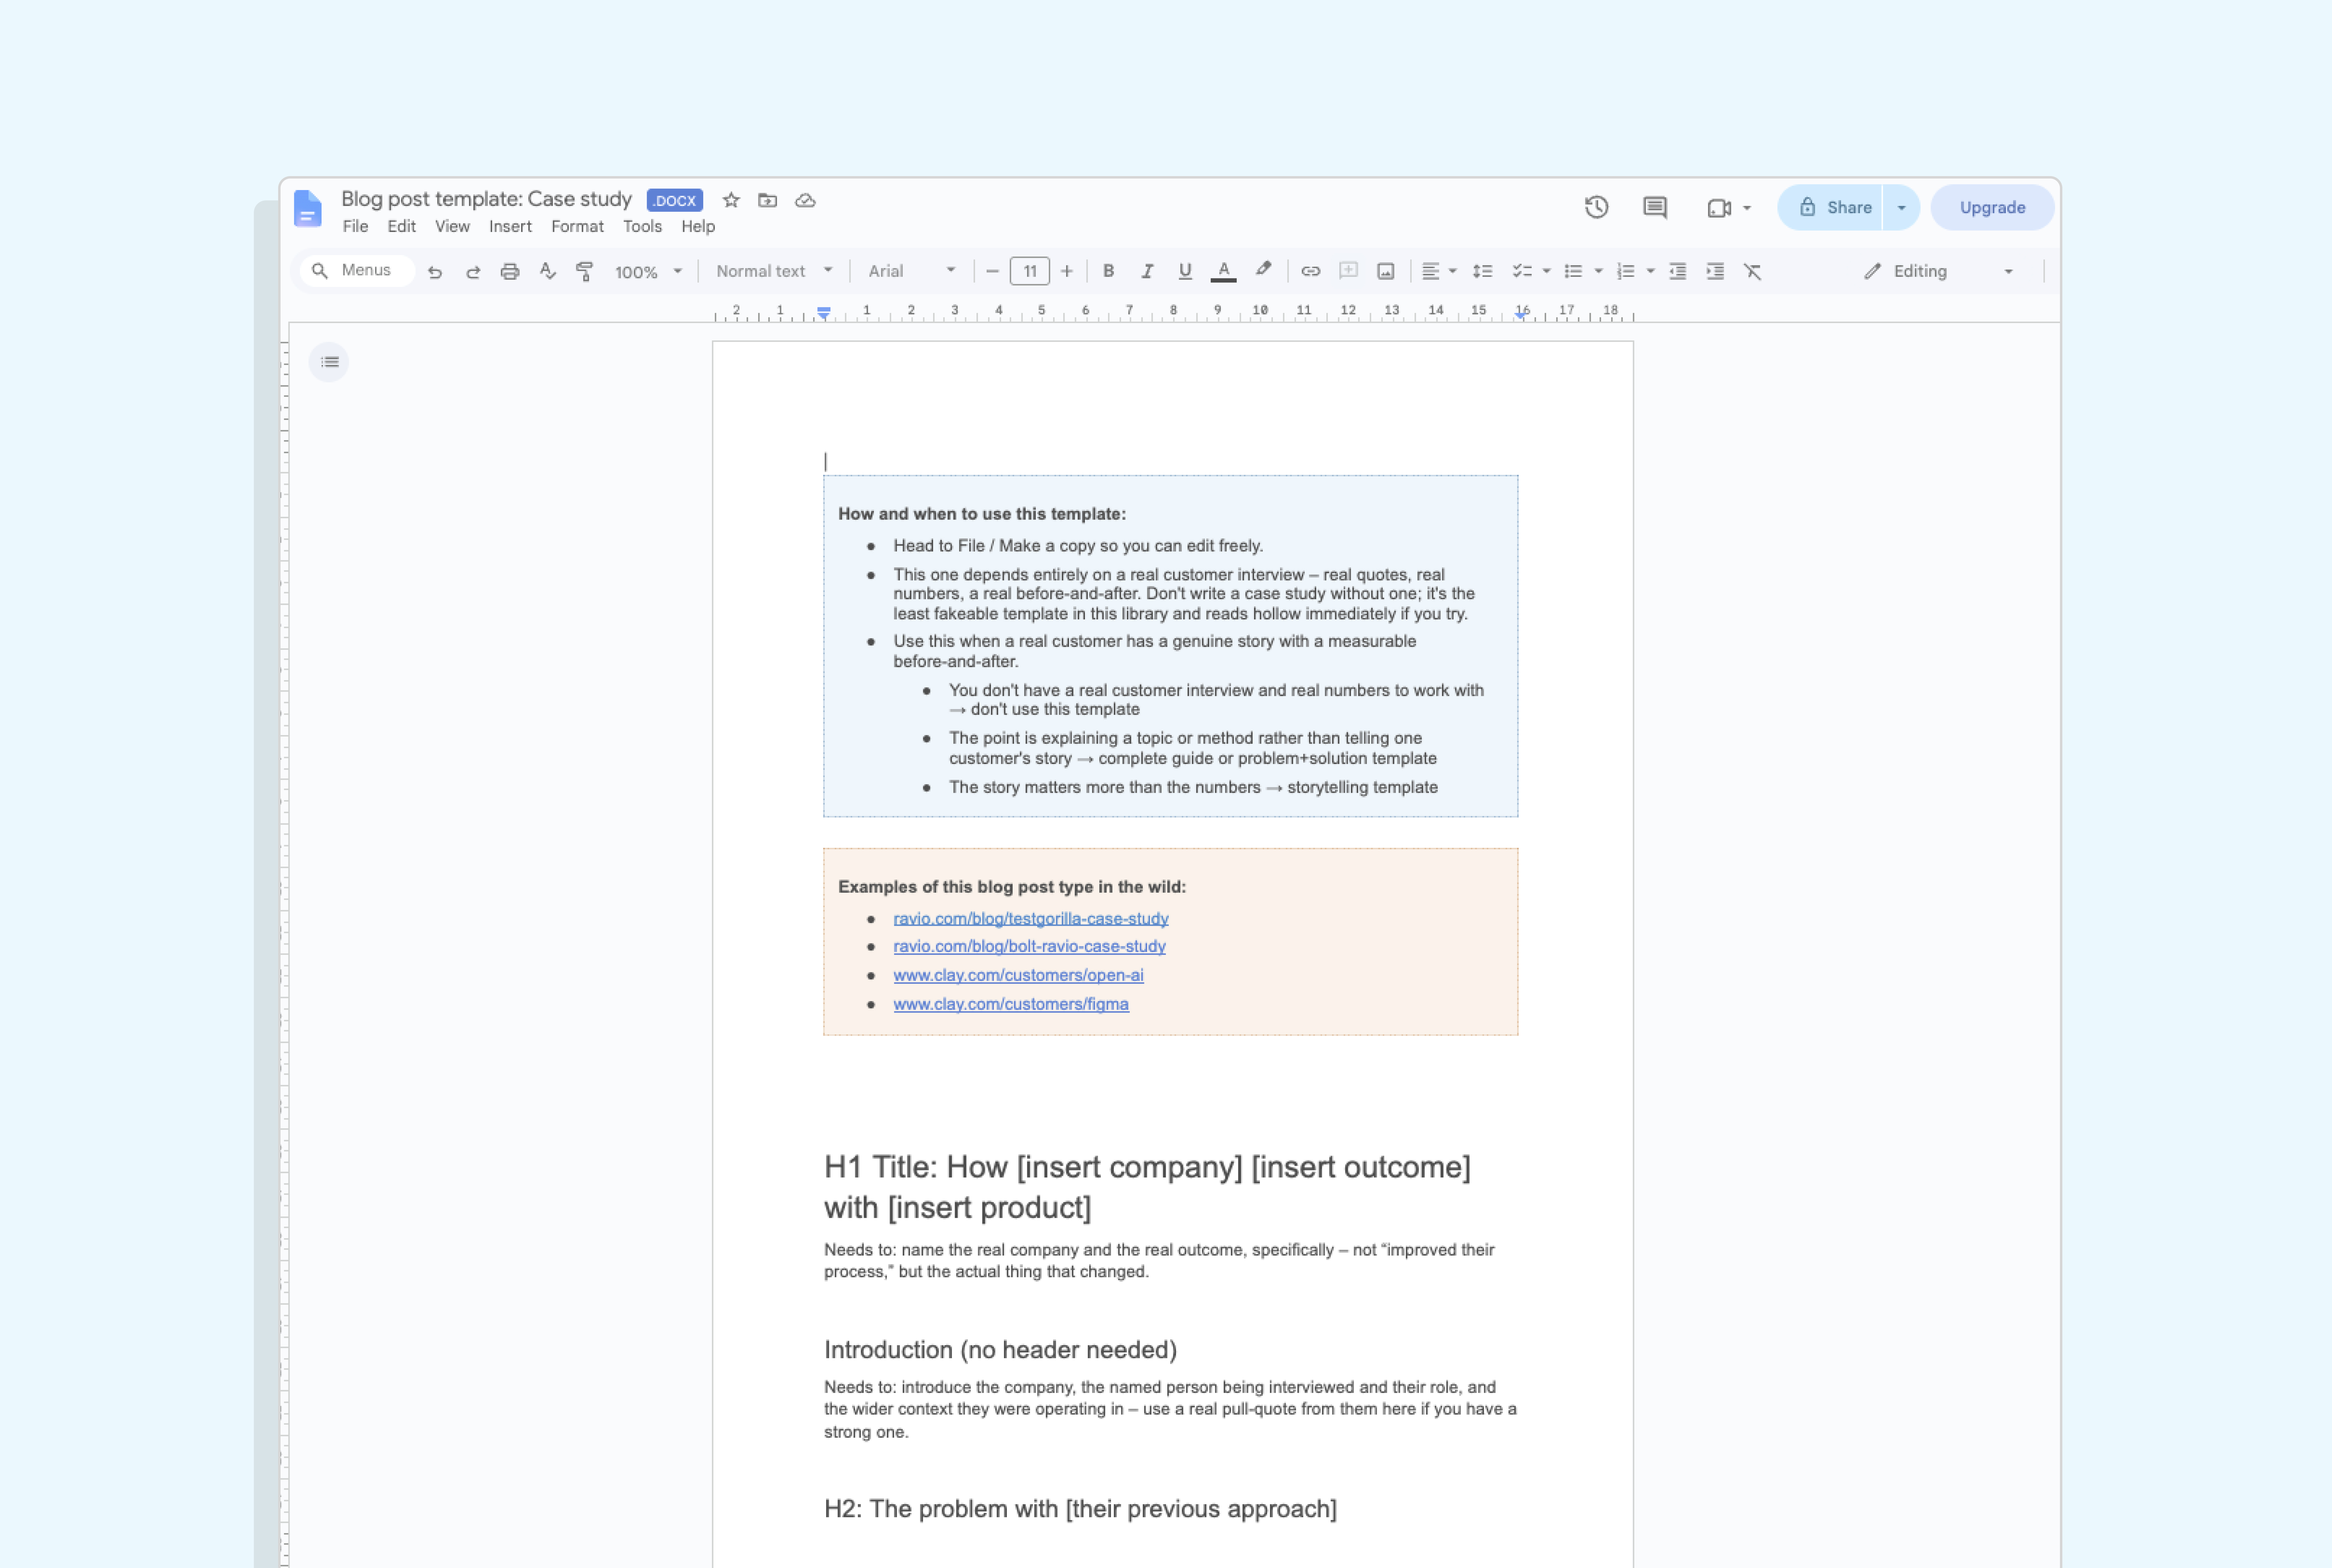The width and height of the screenshot is (2332, 1568).
Task: Toggle italic formatting
Action: [x=1147, y=271]
